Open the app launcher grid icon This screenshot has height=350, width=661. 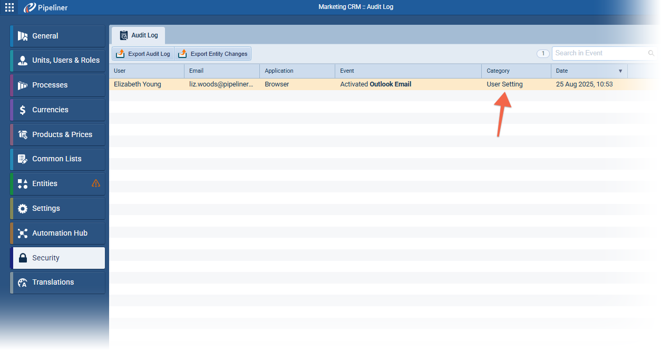(9, 7)
